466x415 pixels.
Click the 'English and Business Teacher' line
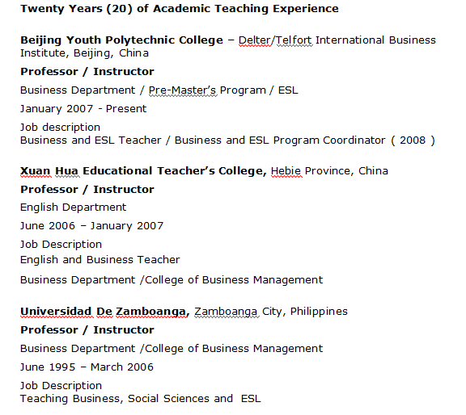100,260
